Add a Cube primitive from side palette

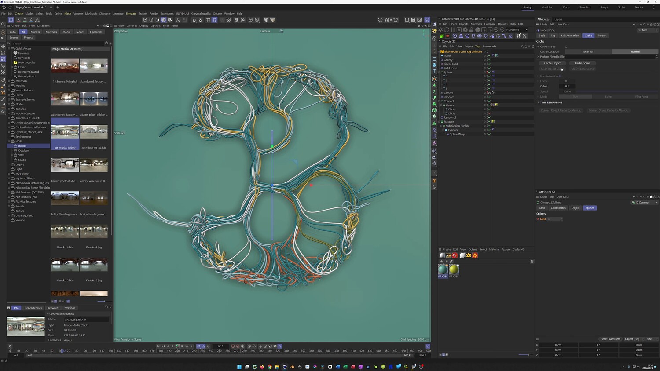click(434, 65)
